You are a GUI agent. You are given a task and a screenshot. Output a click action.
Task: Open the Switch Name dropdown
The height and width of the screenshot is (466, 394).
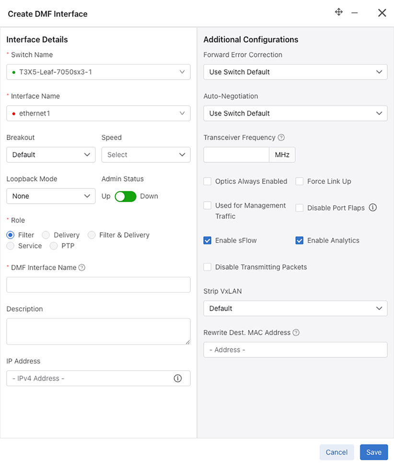click(x=98, y=72)
